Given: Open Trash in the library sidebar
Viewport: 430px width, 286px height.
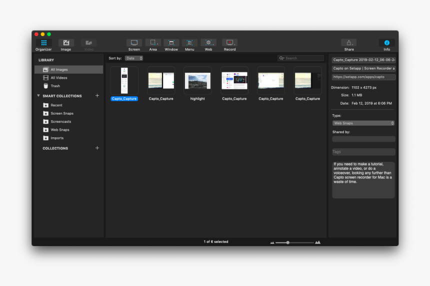Looking at the screenshot, I should click(55, 86).
